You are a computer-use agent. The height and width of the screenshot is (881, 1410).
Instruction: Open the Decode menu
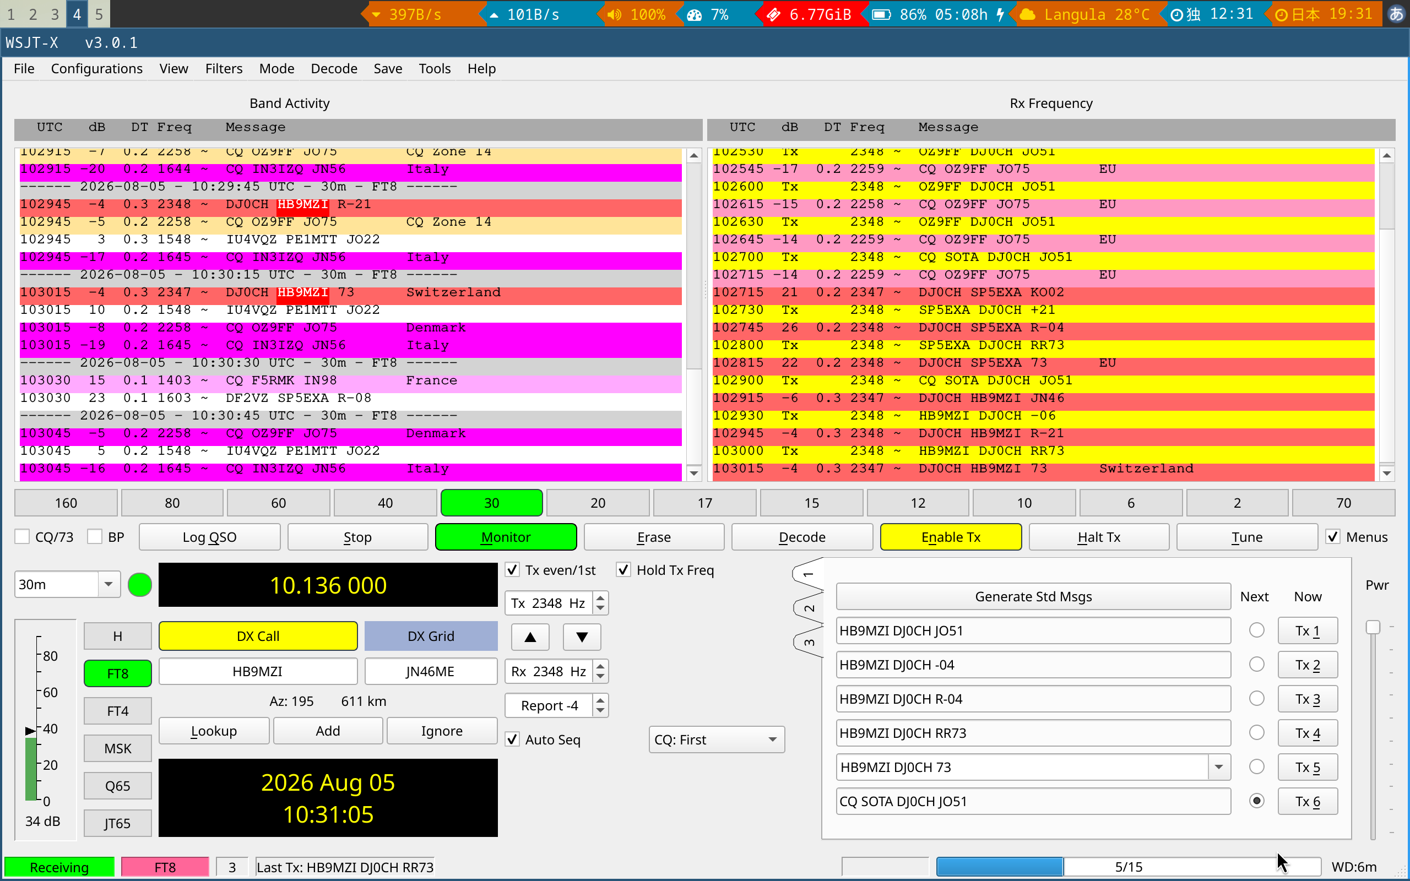tap(334, 69)
